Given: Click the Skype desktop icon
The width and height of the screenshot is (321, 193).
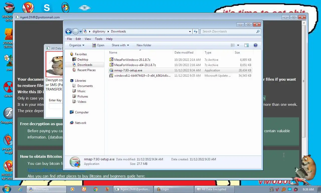Looking at the screenshot, I should pyautogui.click(x=47, y=8).
